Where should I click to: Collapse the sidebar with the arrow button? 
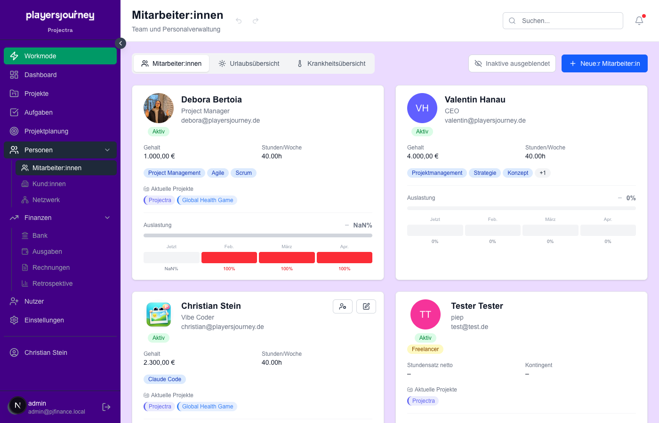click(x=121, y=43)
